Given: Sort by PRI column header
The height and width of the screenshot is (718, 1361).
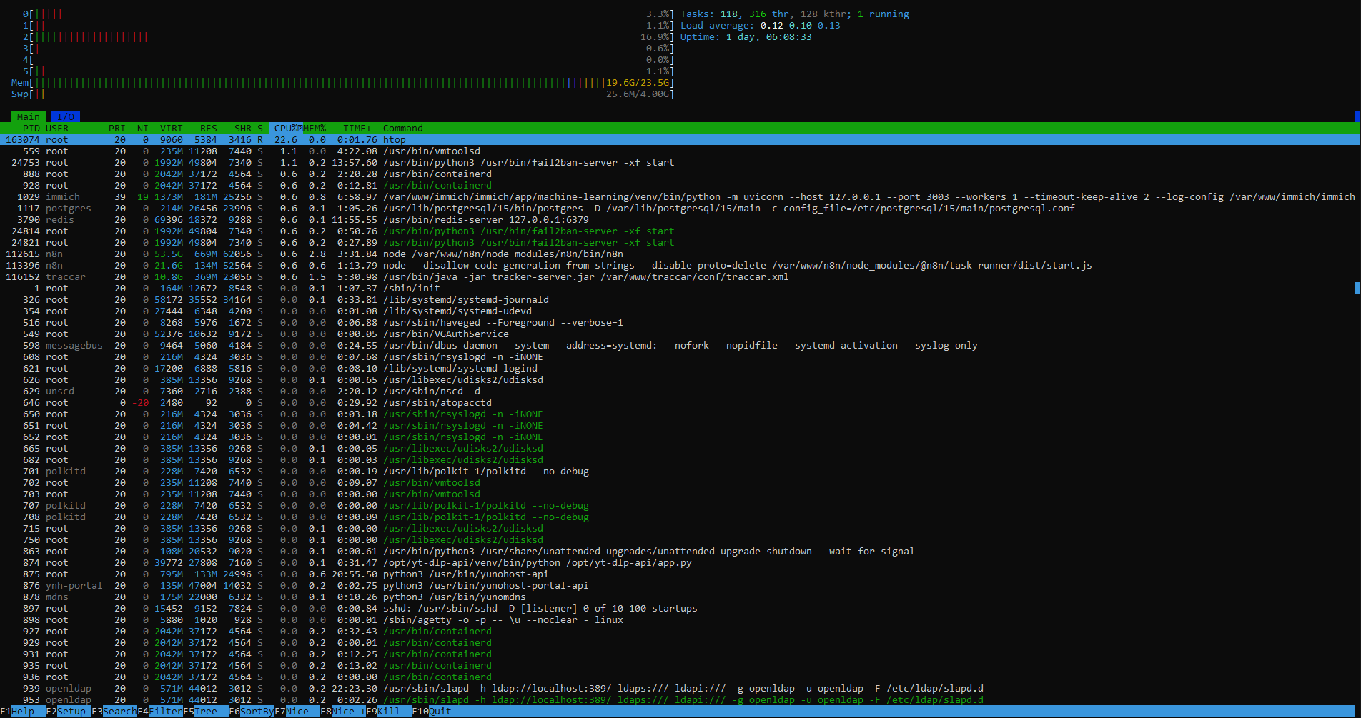Looking at the screenshot, I should click(x=117, y=129).
